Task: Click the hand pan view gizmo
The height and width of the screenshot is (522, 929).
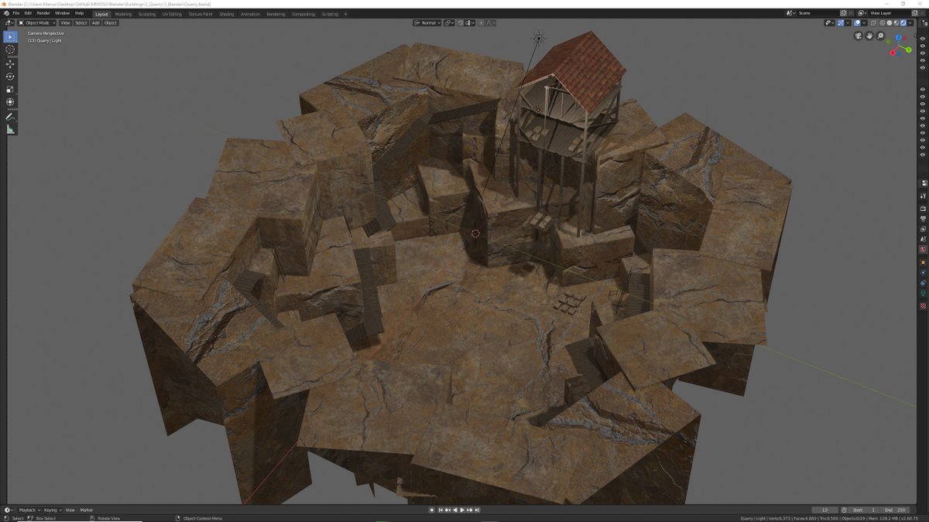Action: (869, 36)
